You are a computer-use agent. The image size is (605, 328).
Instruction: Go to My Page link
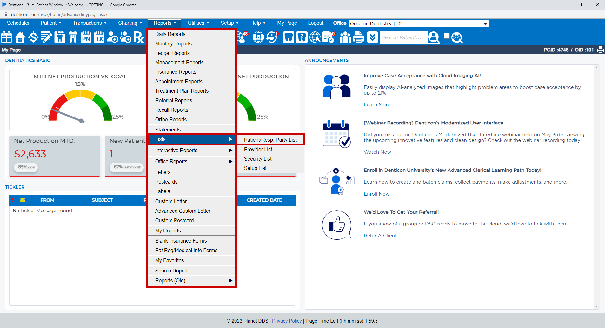287,23
